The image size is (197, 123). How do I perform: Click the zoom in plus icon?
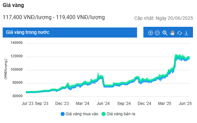[150, 33]
